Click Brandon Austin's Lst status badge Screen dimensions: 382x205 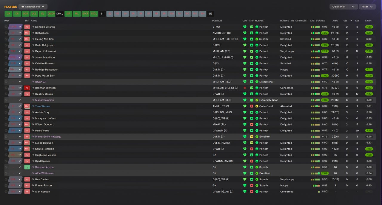[27, 167]
